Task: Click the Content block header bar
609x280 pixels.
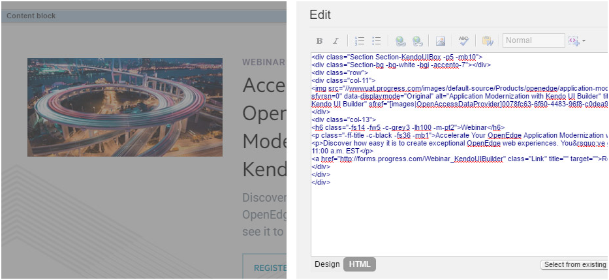Action: (x=144, y=16)
